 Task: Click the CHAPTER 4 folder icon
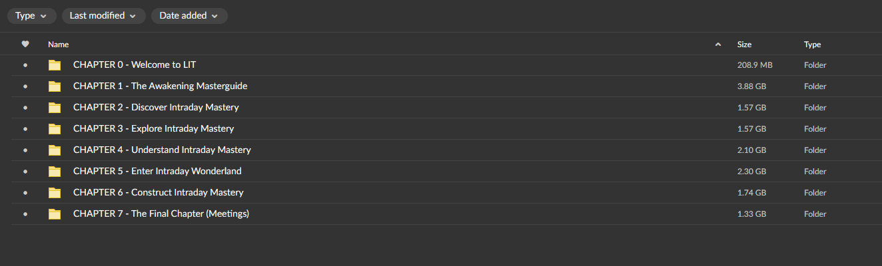(55, 150)
